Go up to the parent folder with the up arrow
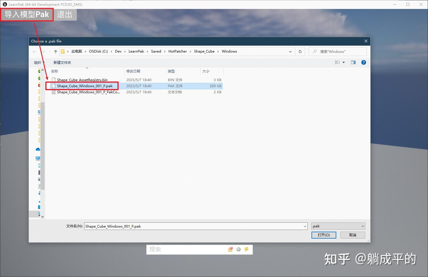Viewport: 428px width, 277px height. (55, 51)
